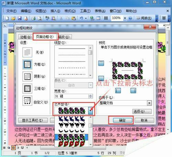Choose the 三维 3D border setting icon
Image resolution: width=172 pixels, height=157 pixels.
click(x=27, y=88)
